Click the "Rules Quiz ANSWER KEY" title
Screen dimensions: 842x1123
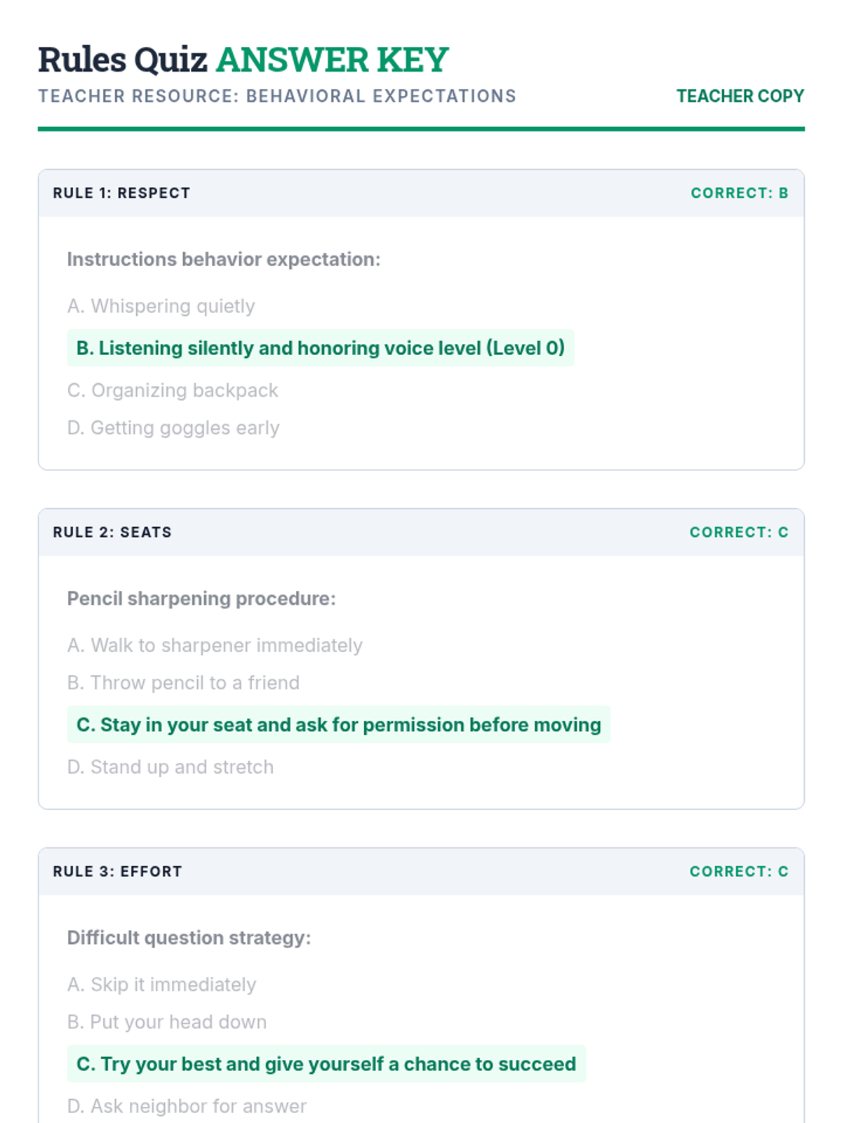pyautogui.click(x=243, y=60)
